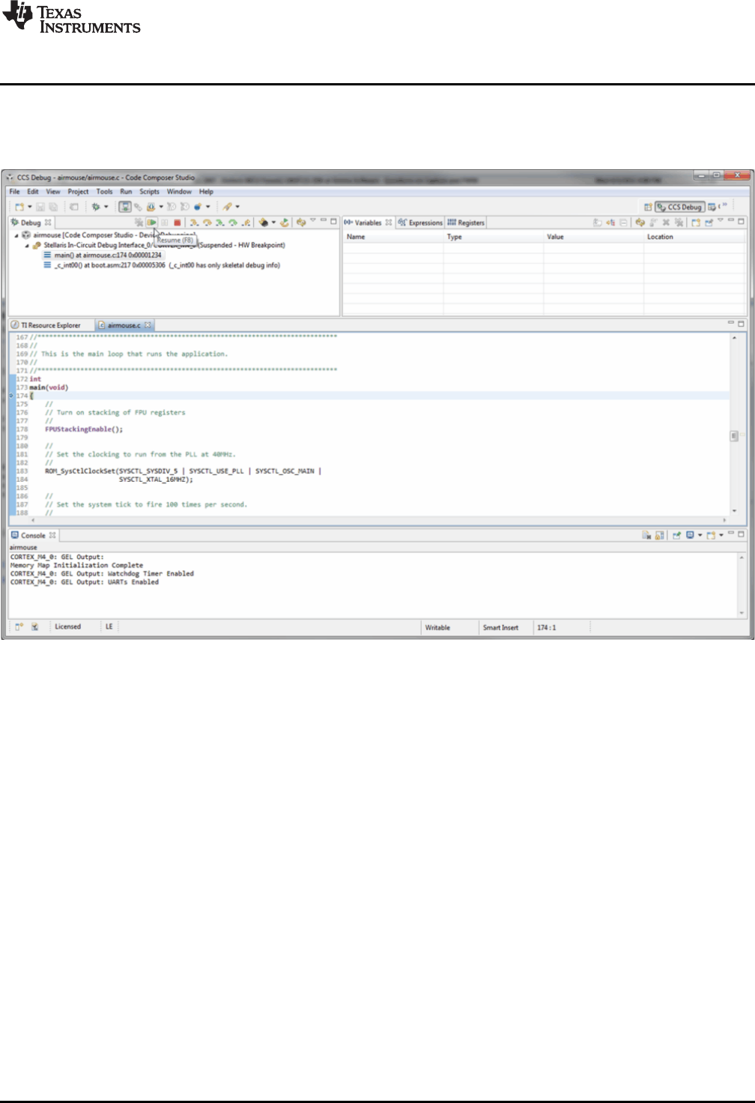Open the Run menu
Viewport: 755px width, 1103px height.
pos(126,192)
